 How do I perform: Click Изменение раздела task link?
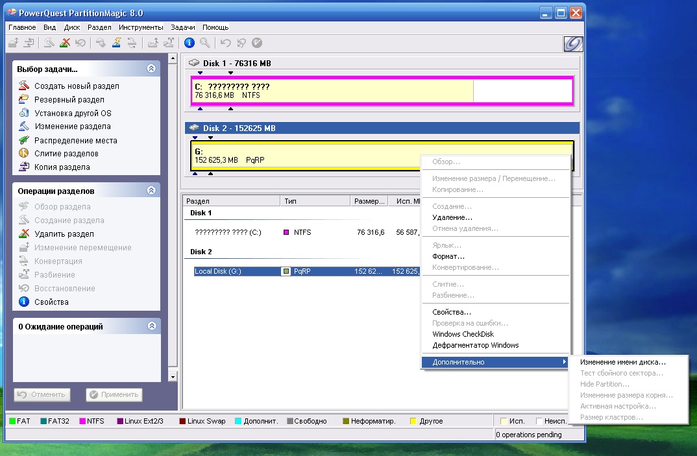tap(73, 126)
